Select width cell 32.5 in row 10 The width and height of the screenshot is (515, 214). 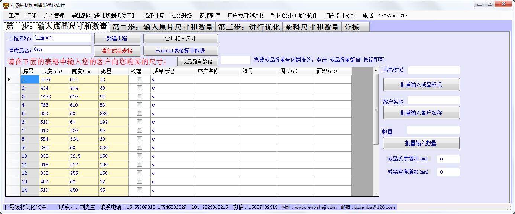[84, 156]
